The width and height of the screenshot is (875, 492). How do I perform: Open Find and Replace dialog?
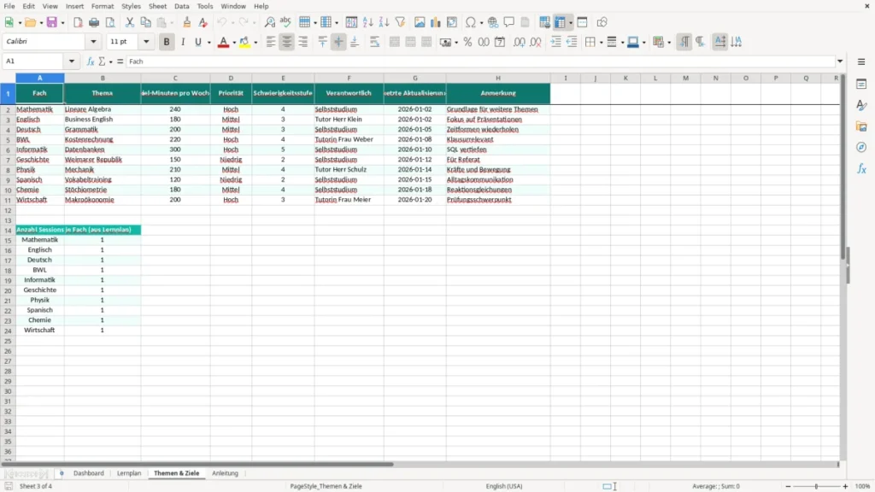[269, 22]
